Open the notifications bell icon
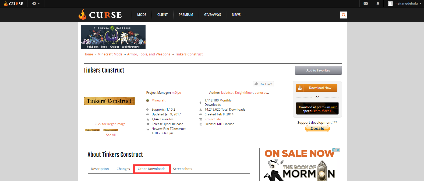The height and width of the screenshot is (181, 424). [378, 3]
